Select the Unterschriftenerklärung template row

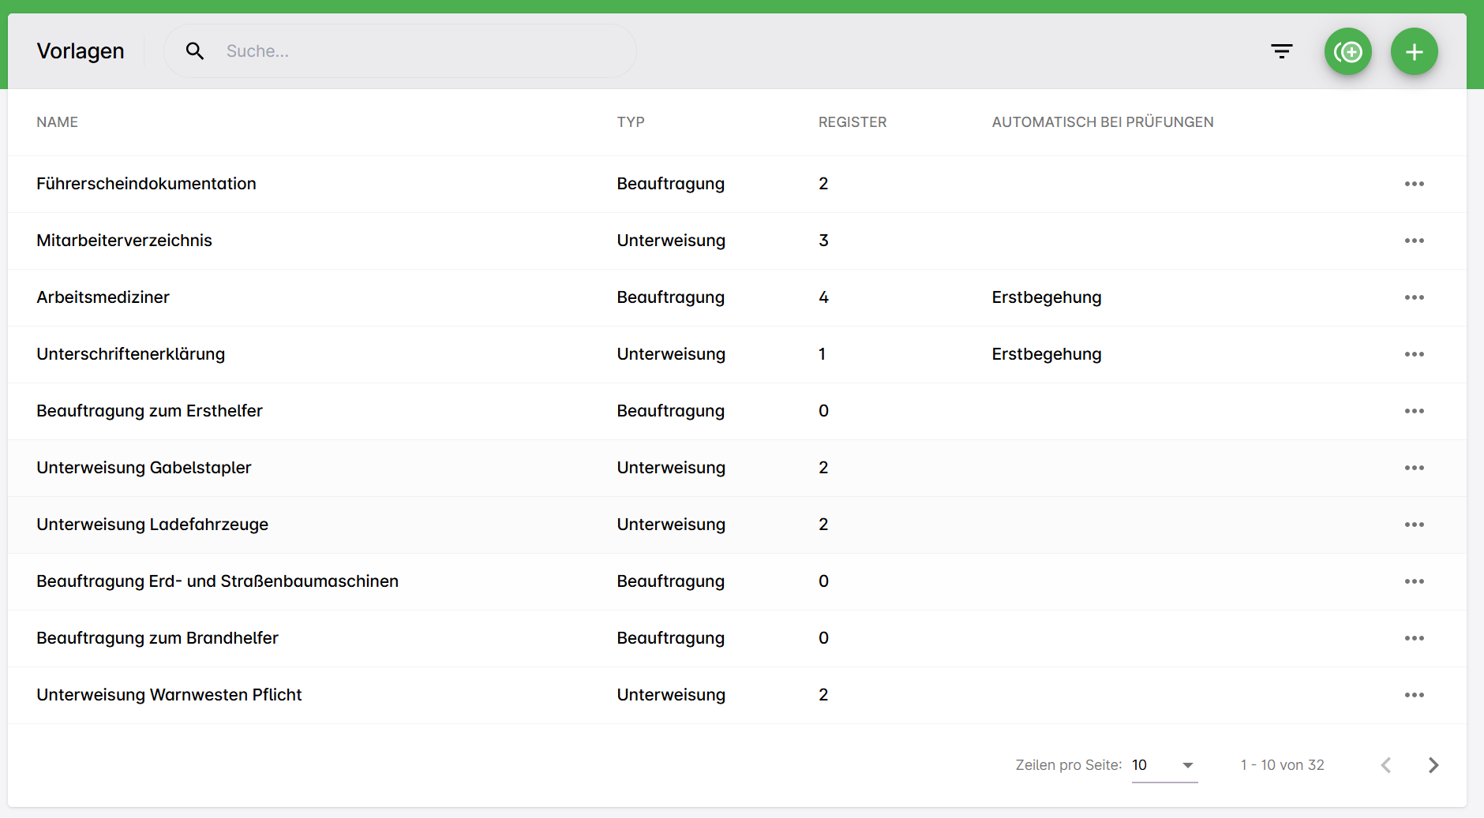coord(131,354)
